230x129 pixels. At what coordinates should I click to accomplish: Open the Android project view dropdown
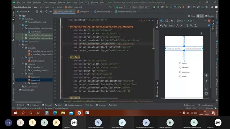(x=23, y=11)
